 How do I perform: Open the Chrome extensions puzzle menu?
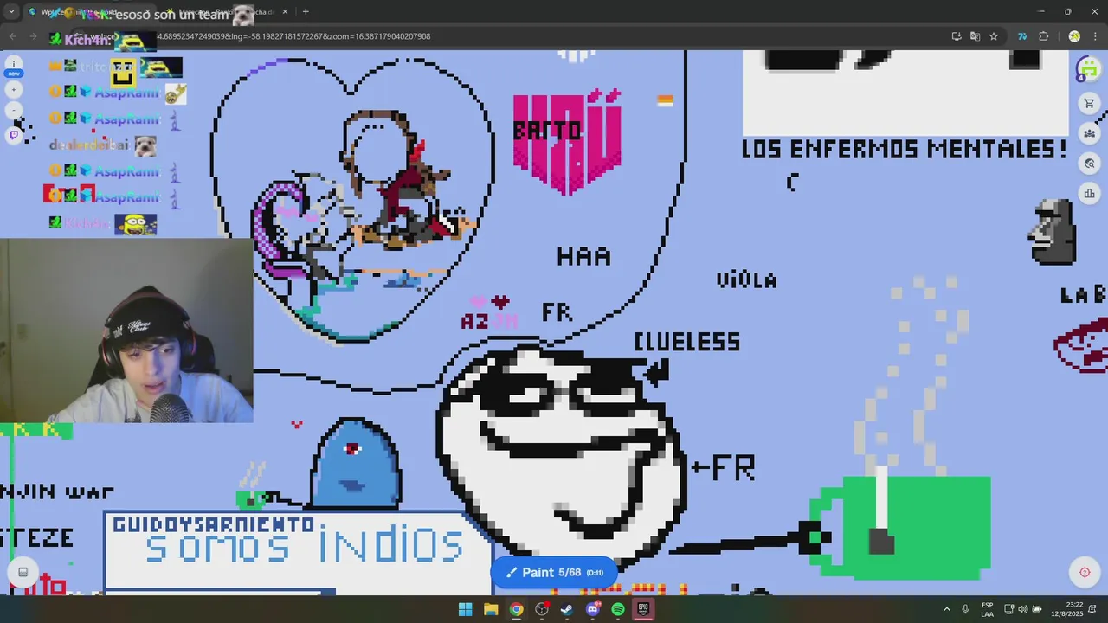pos(1043,36)
